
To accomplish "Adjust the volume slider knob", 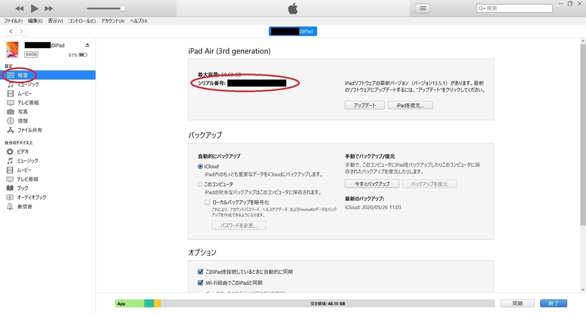I will point(123,8).
